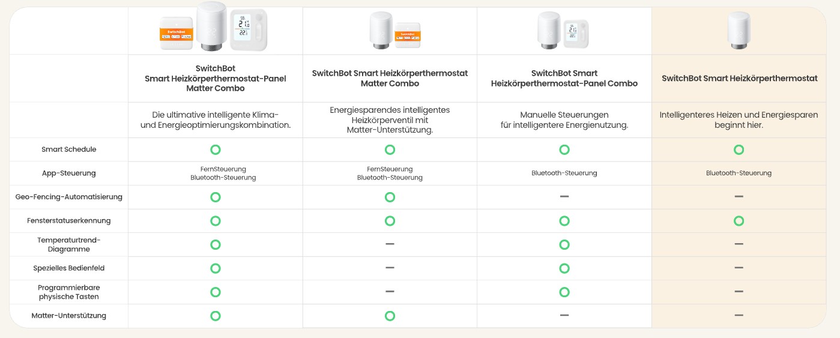Screen dimensions: 840x338
Task: Click Smart Schedule green circle for Panel Matter Combo
Action: (216, 149)
